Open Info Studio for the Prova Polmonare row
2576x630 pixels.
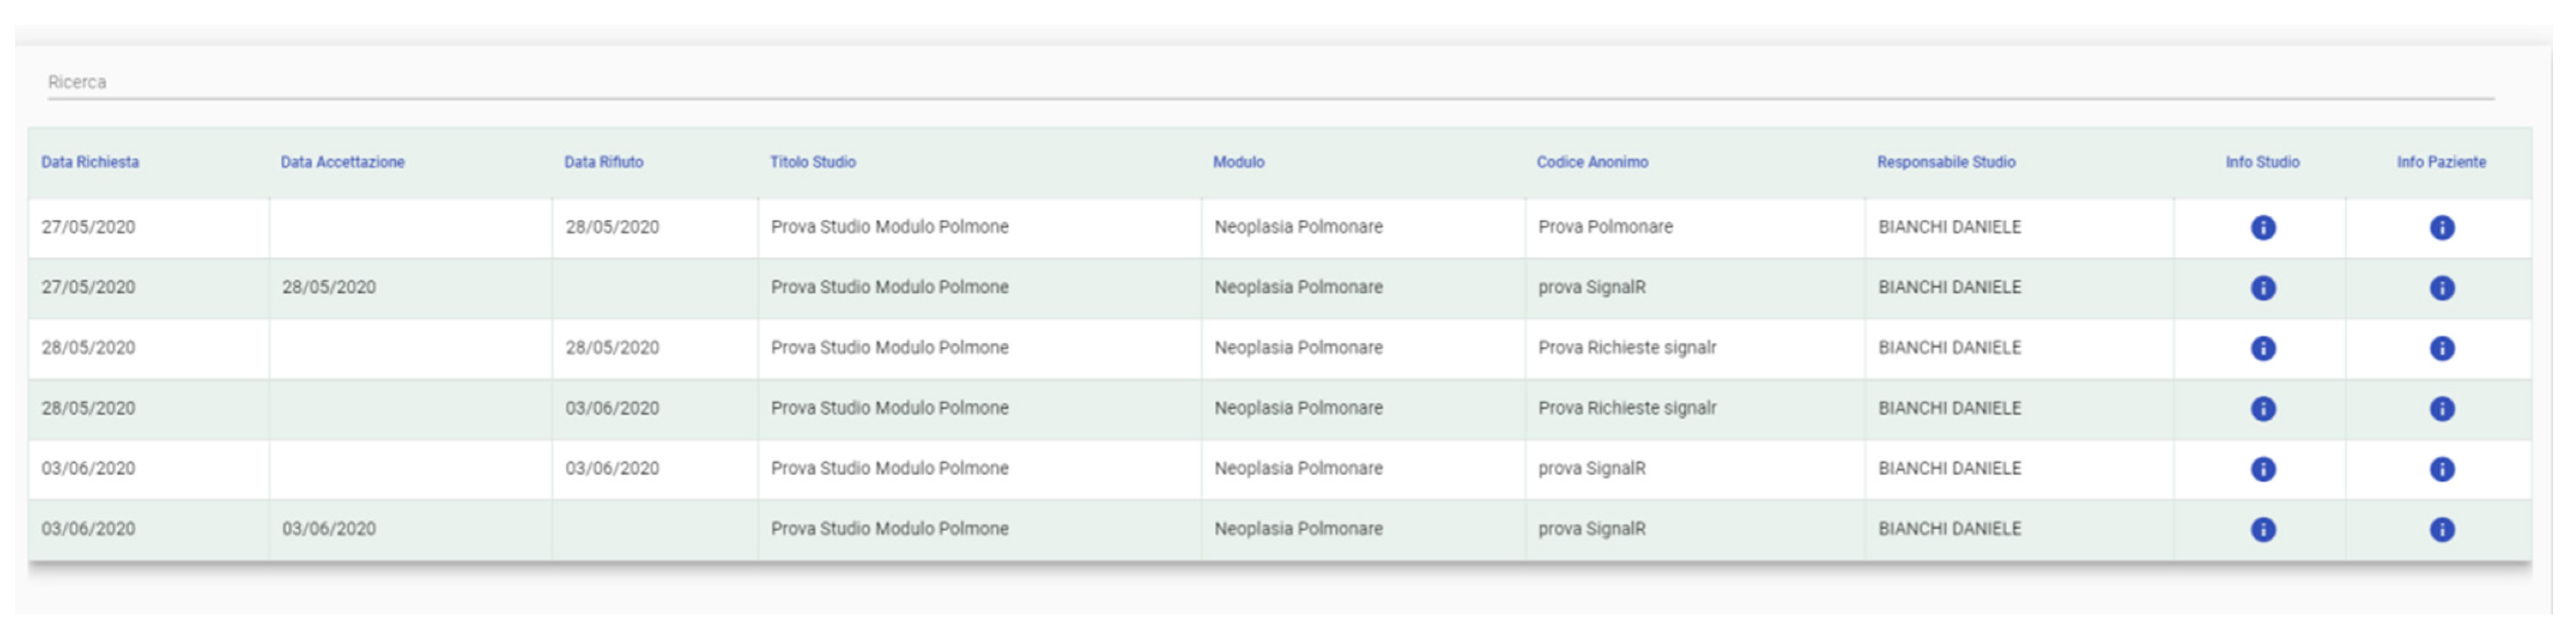click(2262, 228)
